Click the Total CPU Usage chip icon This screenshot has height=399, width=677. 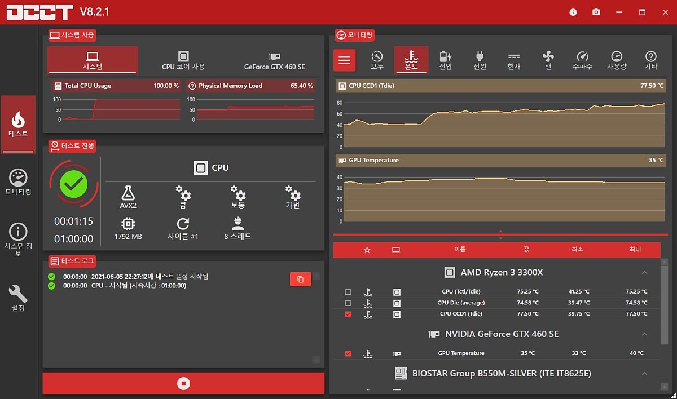[x=58, y=86]
